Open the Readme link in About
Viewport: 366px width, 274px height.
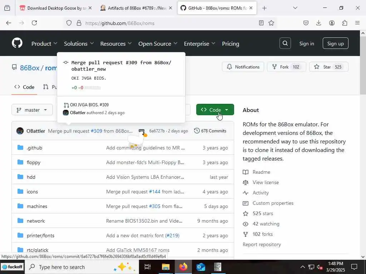(x=261, y=172)
